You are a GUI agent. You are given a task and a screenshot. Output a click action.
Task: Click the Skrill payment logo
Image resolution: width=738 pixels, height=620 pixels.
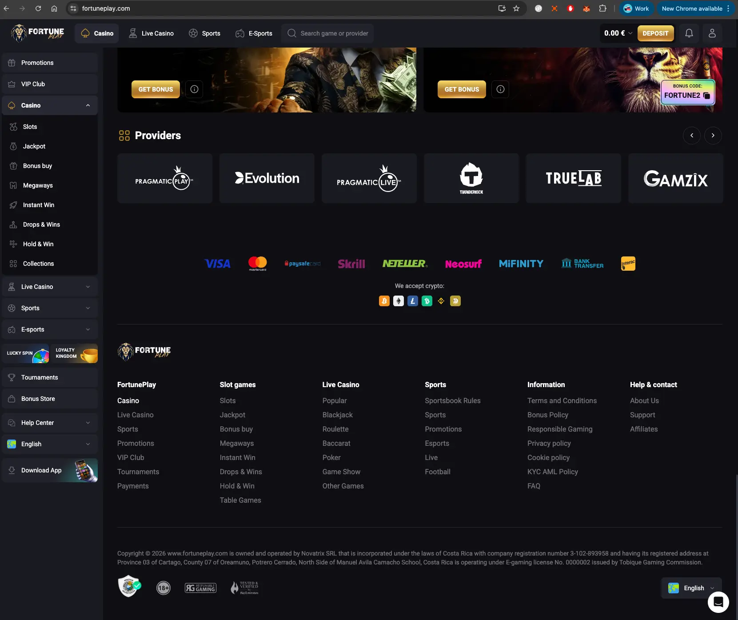351,264
